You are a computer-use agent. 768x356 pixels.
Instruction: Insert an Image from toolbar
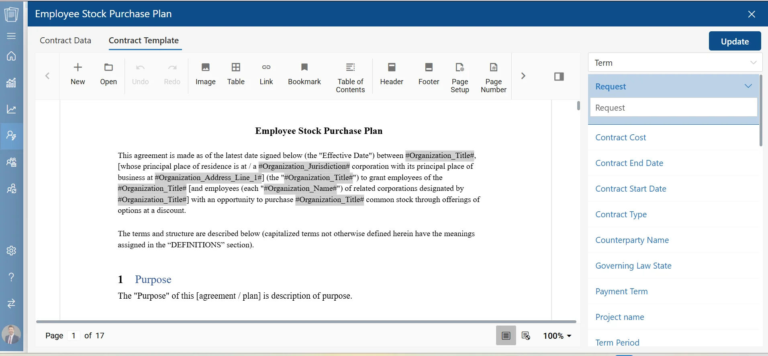click(206, 74)
